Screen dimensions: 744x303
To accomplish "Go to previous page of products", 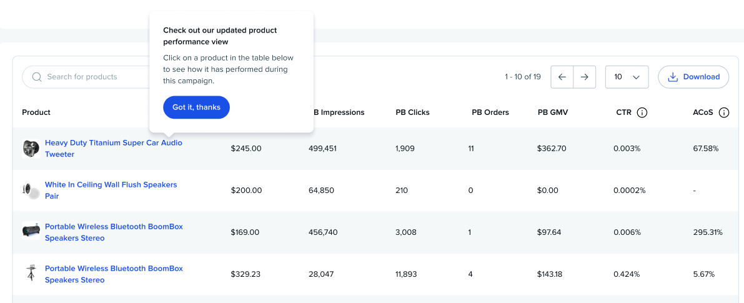I will click(562, 77).
